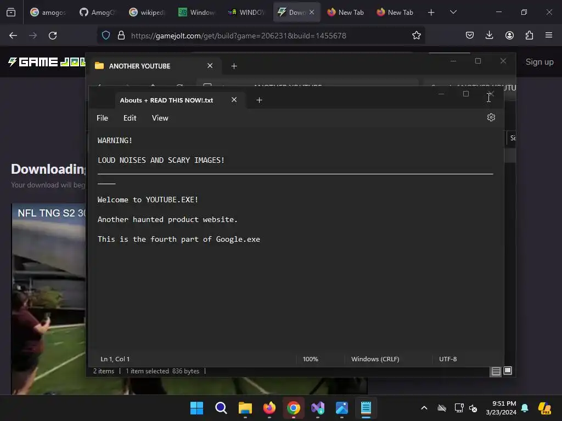The width and height of the screenshot is (562, 421).
Task: Close the active Game Jolt download tab
Action: coord(312,12)
